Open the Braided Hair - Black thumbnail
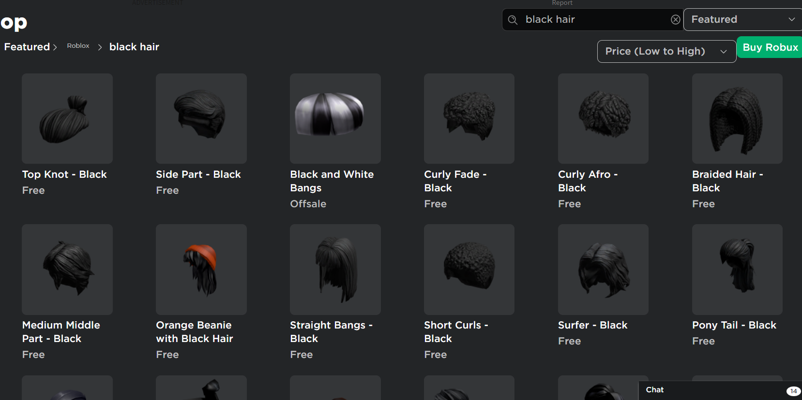The height and width of the screenshot is (400, 802). pos(737,119)
